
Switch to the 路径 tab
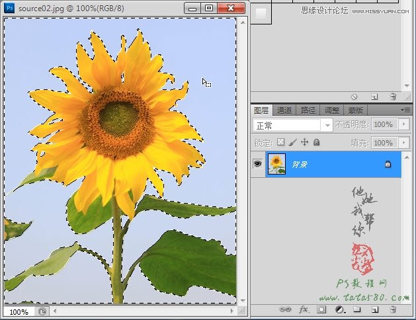click(308, 110)
